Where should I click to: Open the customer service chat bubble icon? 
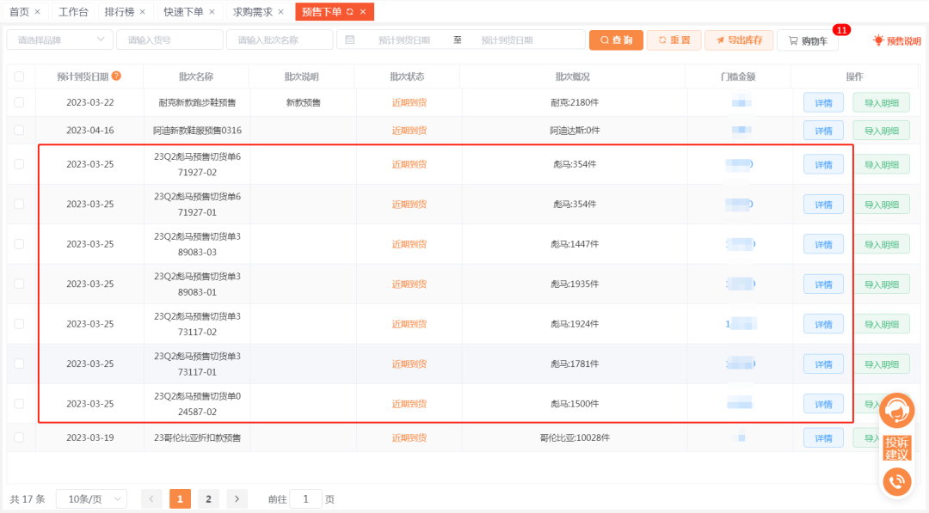click(x=897, y=410)
